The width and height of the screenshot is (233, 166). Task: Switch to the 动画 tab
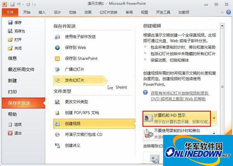[88, 12]
